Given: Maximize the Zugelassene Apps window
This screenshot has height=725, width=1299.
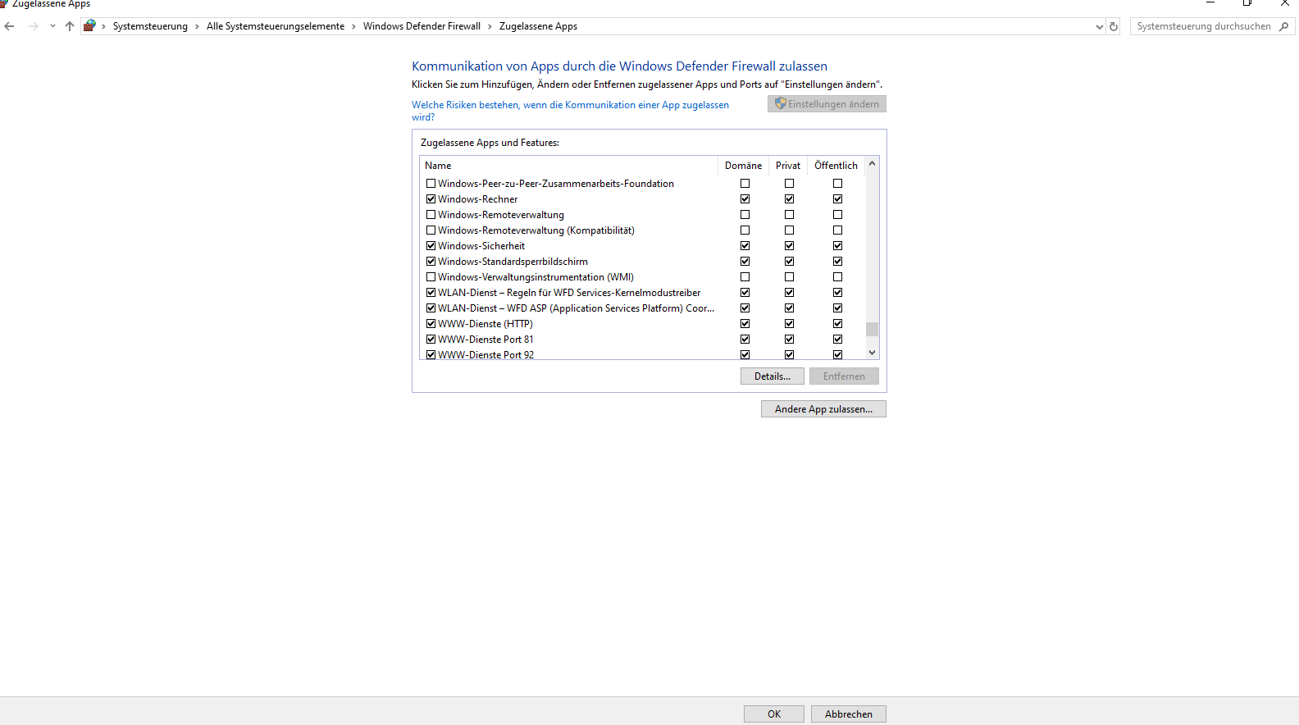Looking at the screenshot, I should [1247, 3].
